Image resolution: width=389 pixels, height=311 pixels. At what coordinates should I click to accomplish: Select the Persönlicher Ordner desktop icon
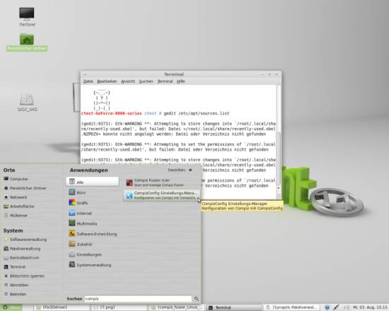coord(27,42)
